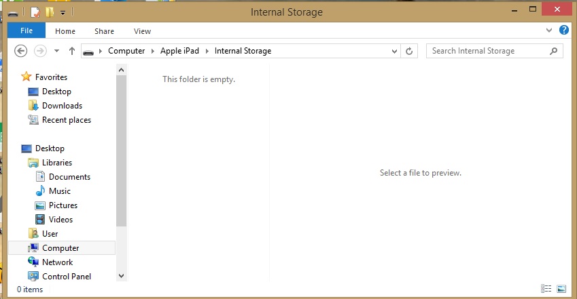577x299 pixels.
Task: Switch to the View ribbon tab
Action: pyautogui.click(x=142, y=31)
